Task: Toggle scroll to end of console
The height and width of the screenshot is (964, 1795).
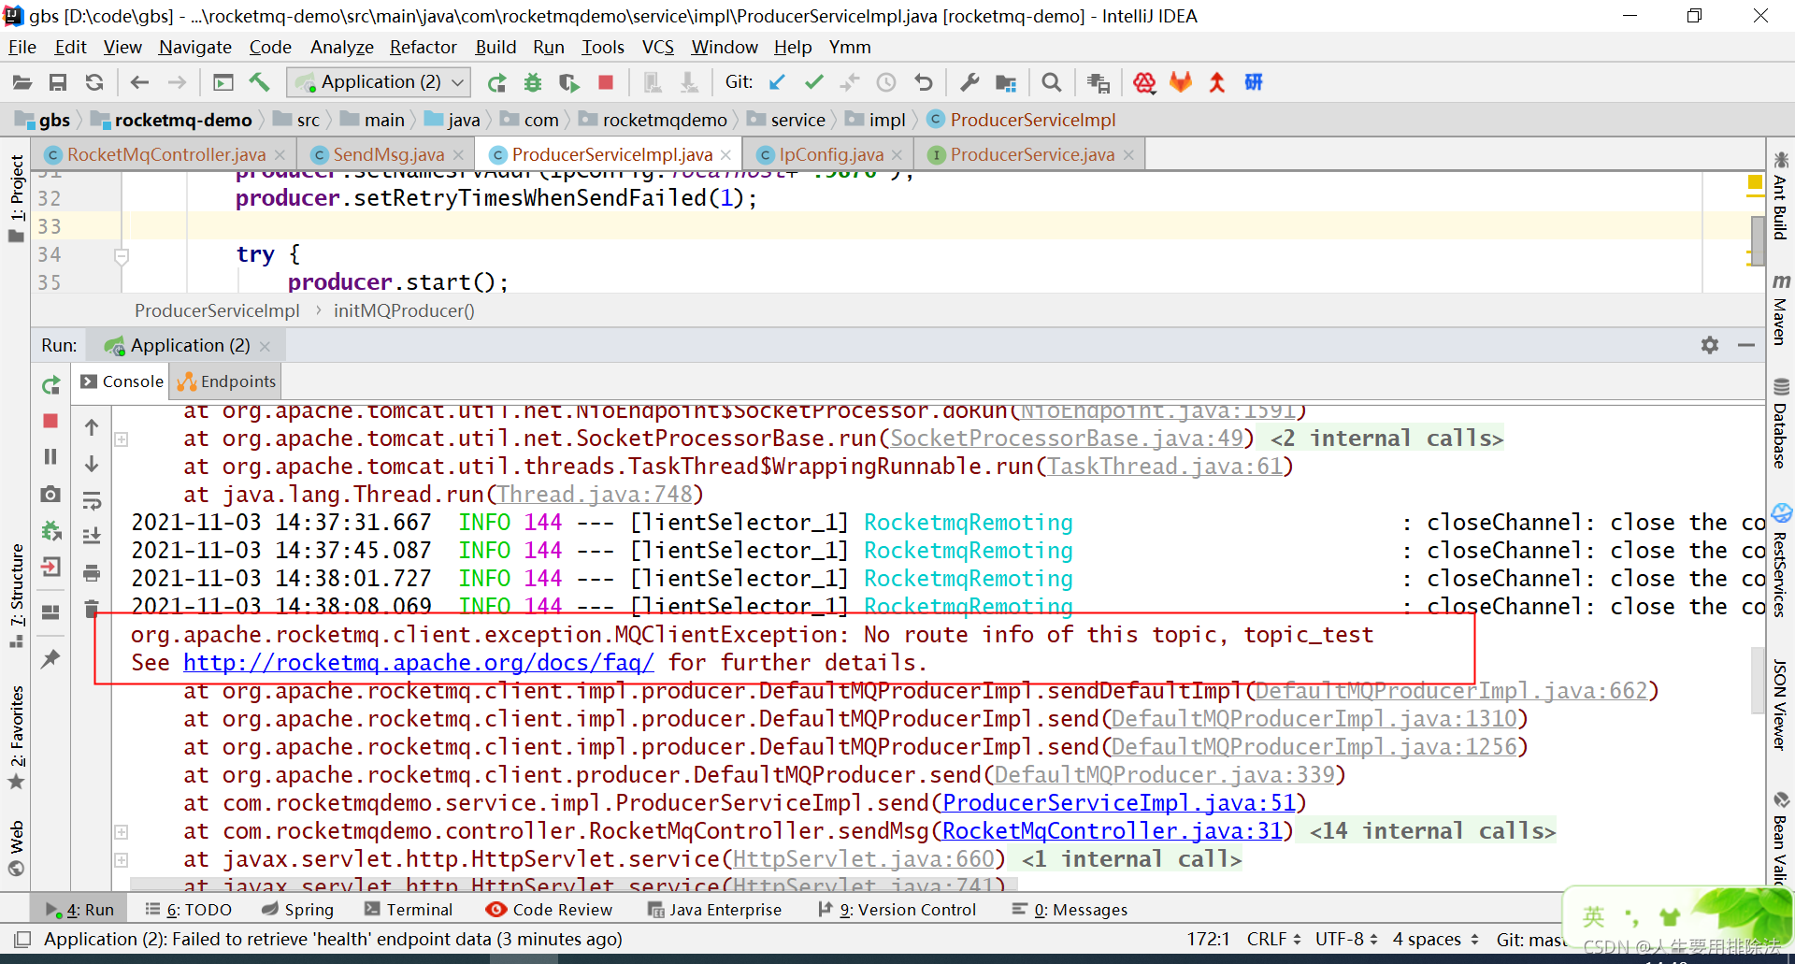Action: (92, 536)
